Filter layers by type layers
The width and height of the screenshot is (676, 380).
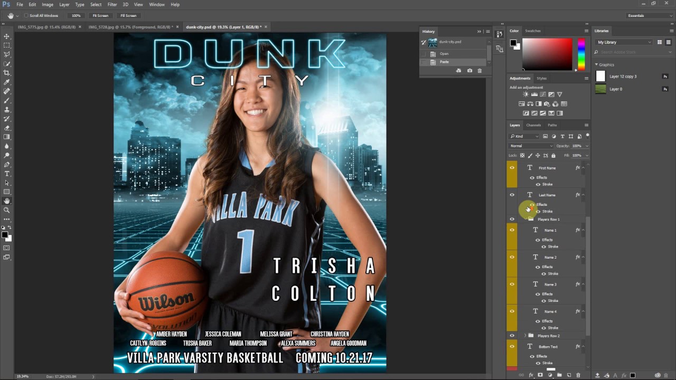coord(562,136)
